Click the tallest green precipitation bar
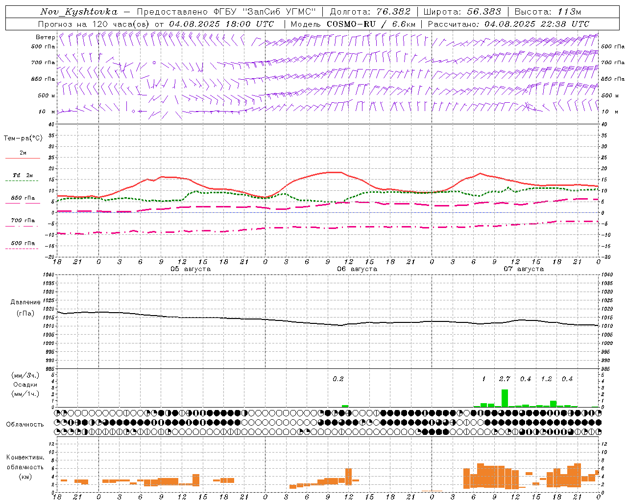The width and height of the screenshot is (627, 501). 505,398
